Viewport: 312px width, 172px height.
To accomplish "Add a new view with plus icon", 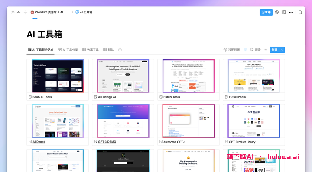I will [120, 50].
